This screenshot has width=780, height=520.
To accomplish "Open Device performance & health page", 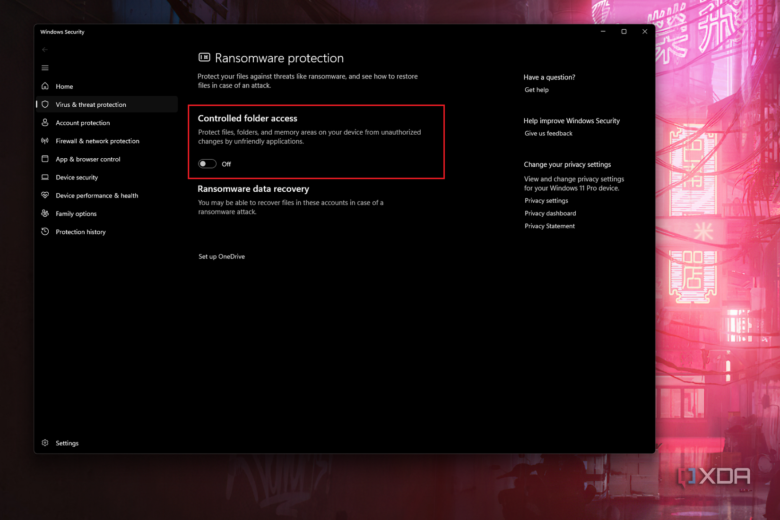I will tap(107, 196).
